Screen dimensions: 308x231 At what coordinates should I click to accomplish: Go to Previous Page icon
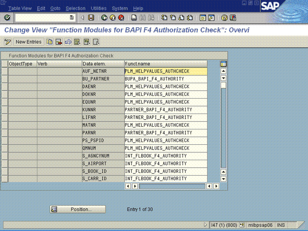tap(172, 18)
